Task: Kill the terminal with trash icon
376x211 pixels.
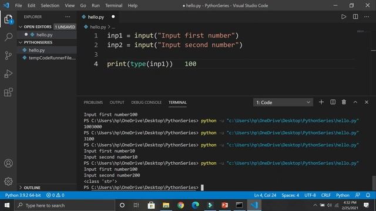Action: pos(344,102)
